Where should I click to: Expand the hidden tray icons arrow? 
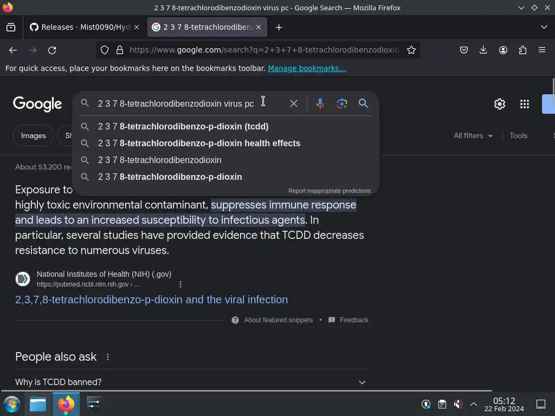click(x=474, y=404)
